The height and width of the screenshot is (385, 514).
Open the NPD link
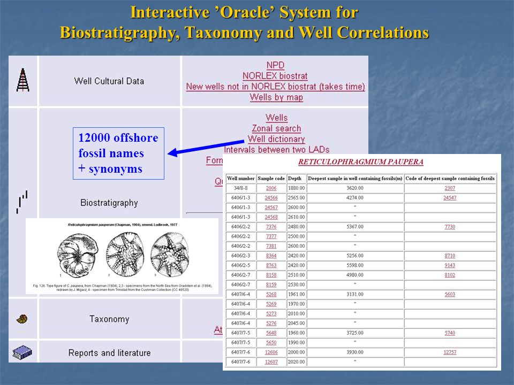(x=275, y=65)
